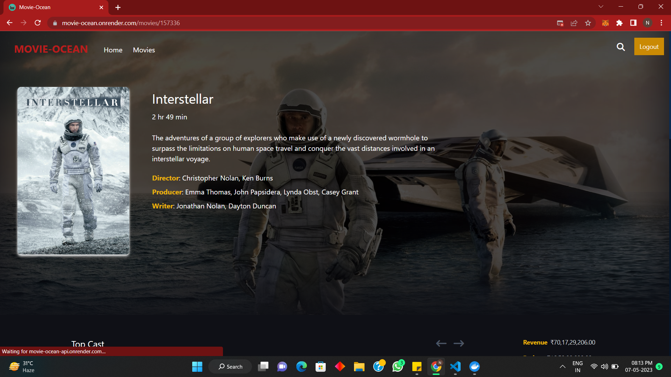Click the Writer label text
This screenshot has height=377, width=671.
tap(163, 206)
